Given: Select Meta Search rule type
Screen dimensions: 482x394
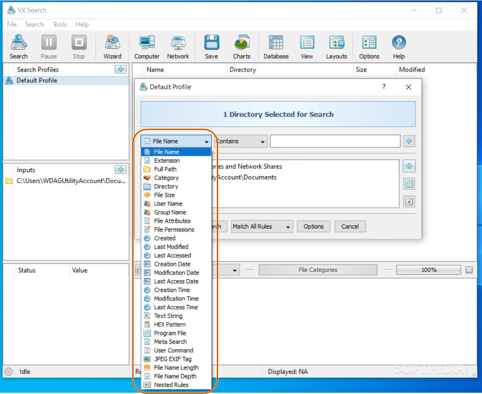Looking at the screenshot, I should (176, 341).
